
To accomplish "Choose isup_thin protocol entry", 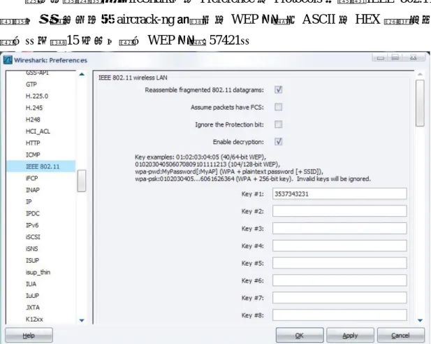I will 38,272.
